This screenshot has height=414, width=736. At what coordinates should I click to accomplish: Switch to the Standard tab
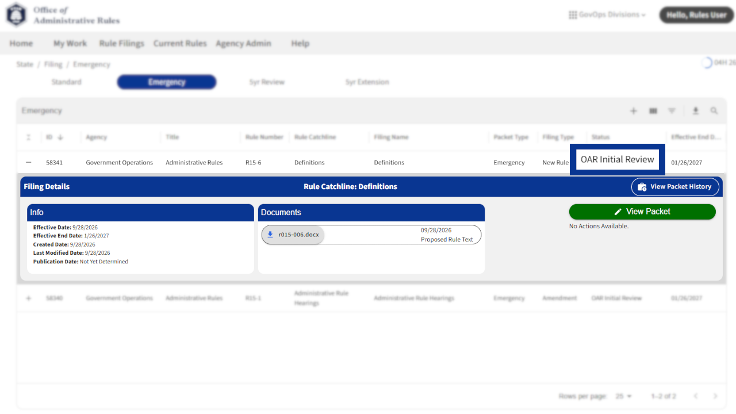[x=66, y=82]
